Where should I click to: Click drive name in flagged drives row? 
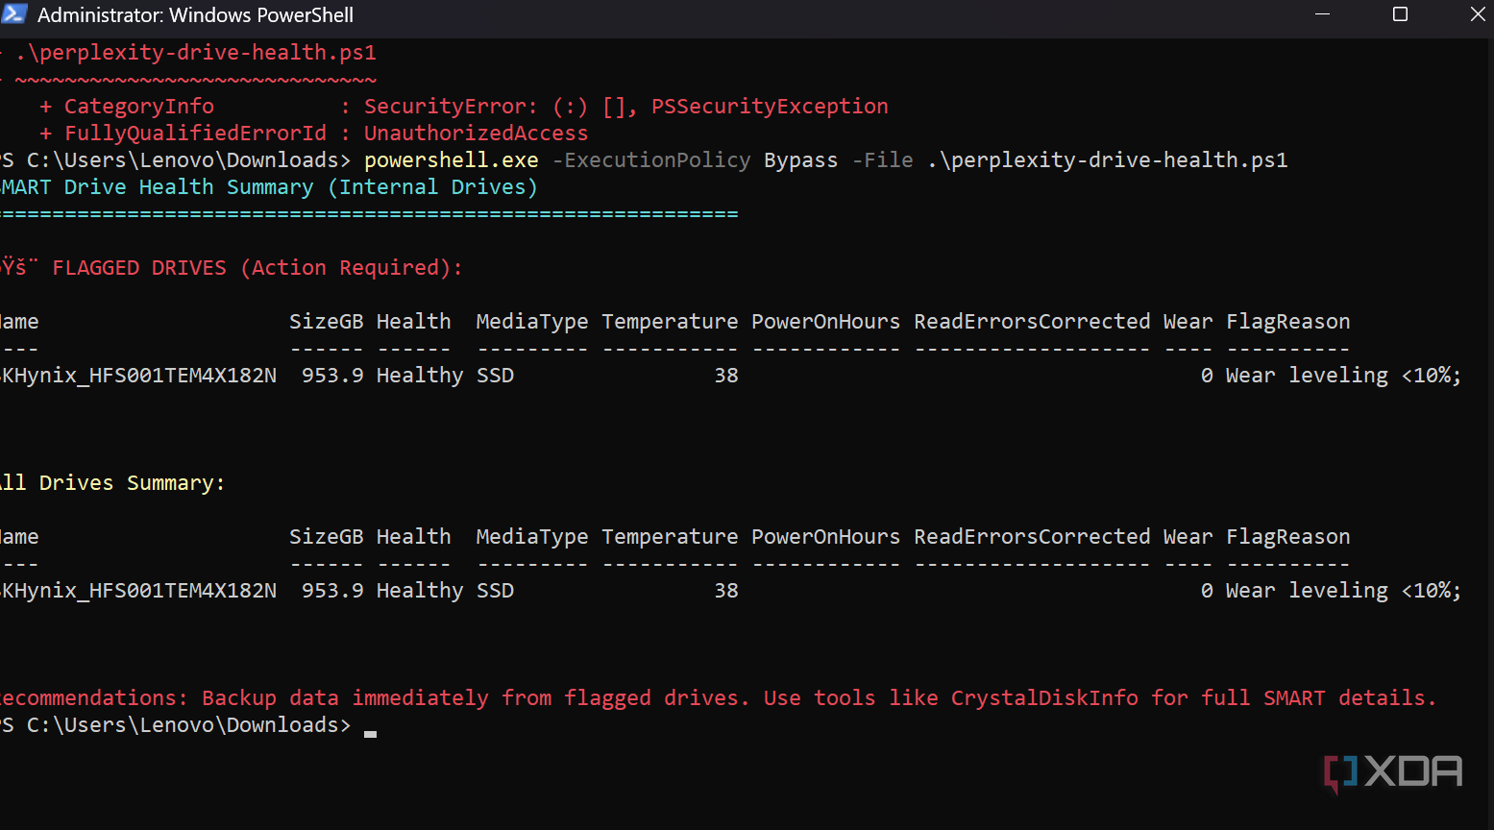(138, 376)
